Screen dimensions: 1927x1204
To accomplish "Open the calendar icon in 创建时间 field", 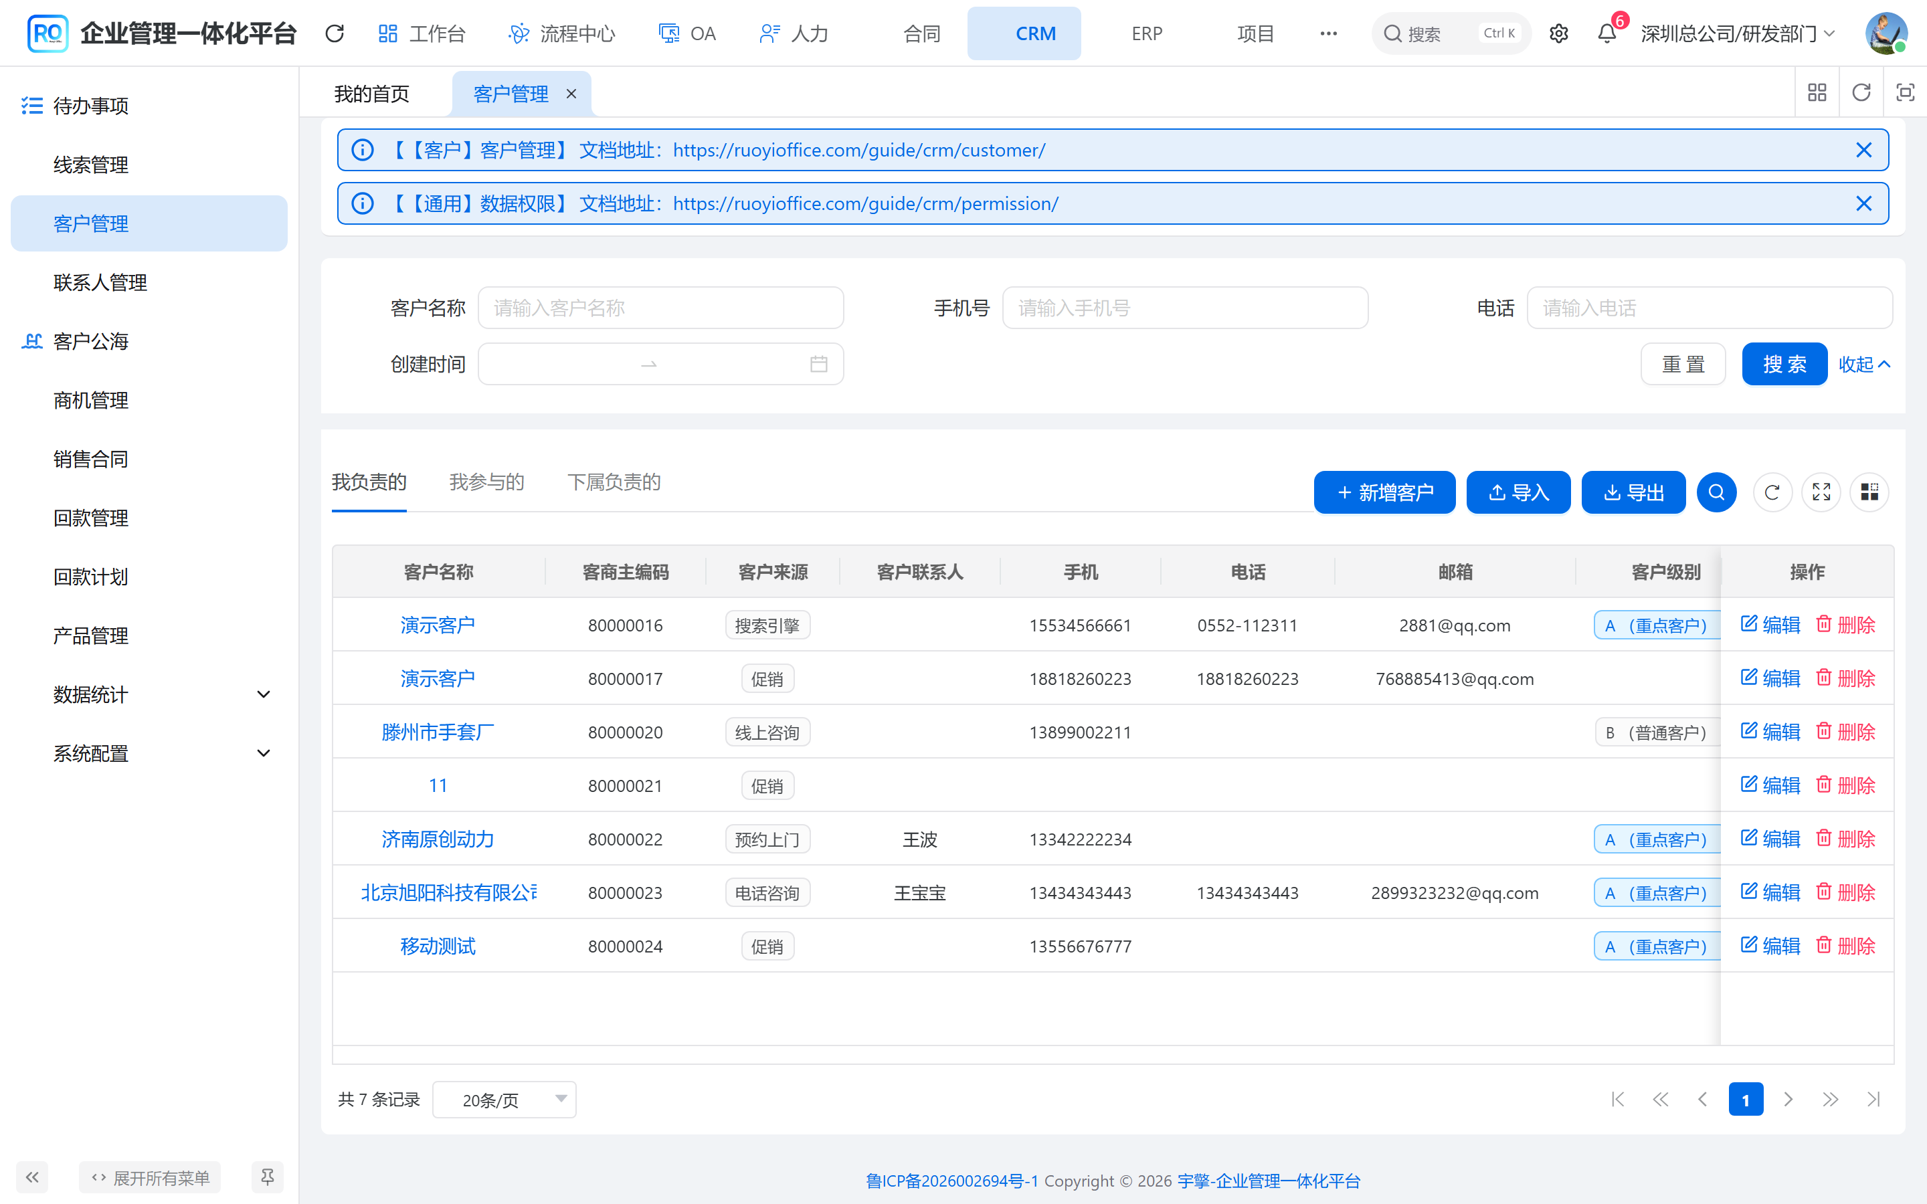I will pyautogui.click(x=818, y=364).
